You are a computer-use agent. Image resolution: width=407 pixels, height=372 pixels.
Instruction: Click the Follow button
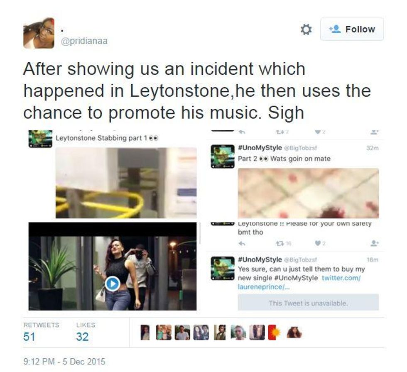click(x=352, y=29)
